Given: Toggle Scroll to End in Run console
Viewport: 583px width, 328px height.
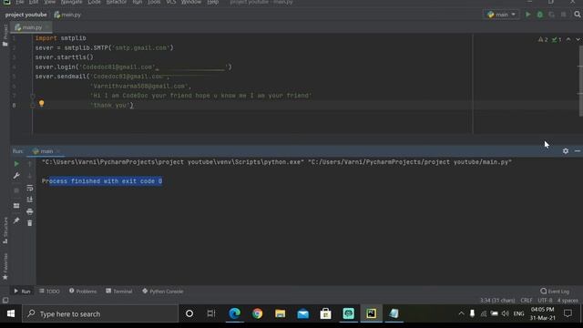Looking at the screenshot, I should (30, 200).
